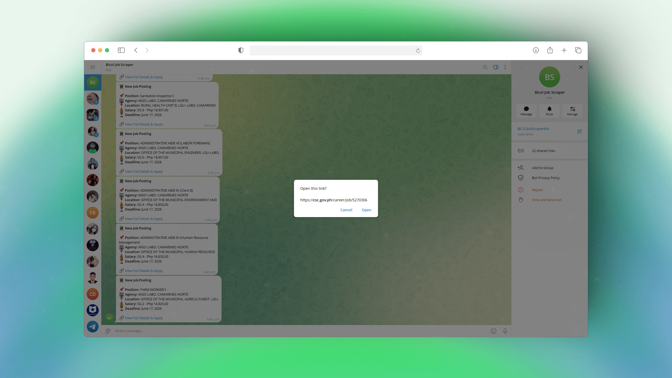The width and height of the screenshot is (672, 378).
Task: Click the link URL text in dialog
Action: pyautogui.click(x=334, y=200)
